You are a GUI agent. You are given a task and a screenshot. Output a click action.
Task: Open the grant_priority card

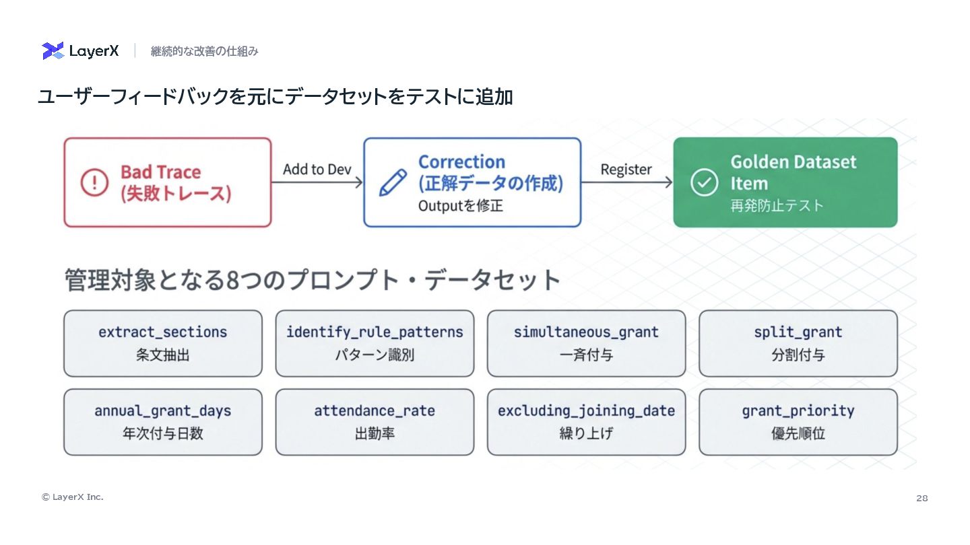[798, 422]
